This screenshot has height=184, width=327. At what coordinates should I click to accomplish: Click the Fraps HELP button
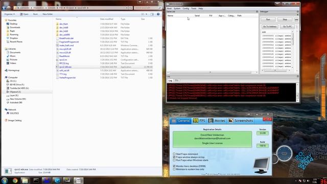[x=267, y=119]
